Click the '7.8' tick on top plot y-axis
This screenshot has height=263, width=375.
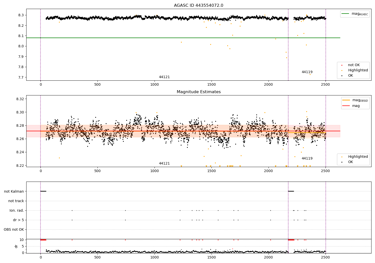[x=21, y=67]
